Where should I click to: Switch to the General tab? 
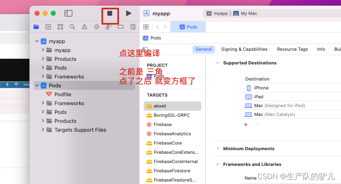click(x=203, y=49)
